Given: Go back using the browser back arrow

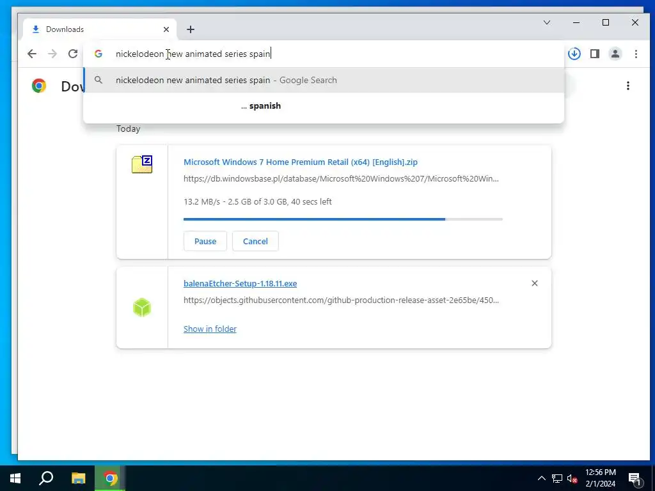Looking at the screenshot, I should coord(32,54).
